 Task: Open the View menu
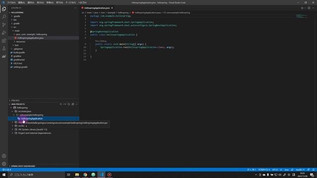tap(40, 2)
